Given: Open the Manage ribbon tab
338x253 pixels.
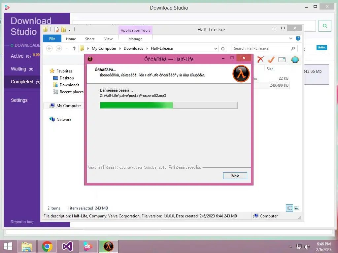Looking at the screenshot, I should click(x=135, y=39).
